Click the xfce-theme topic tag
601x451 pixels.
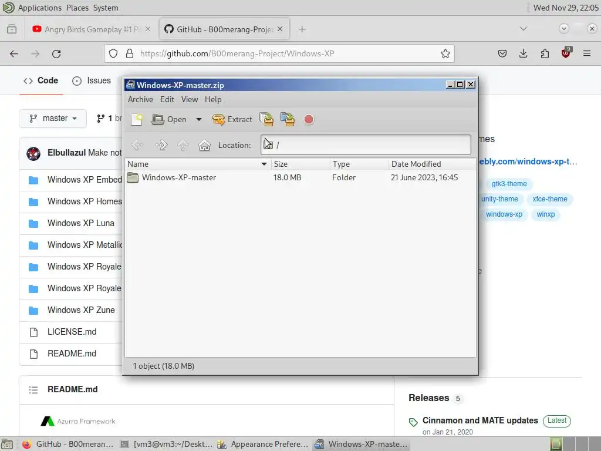549,199
